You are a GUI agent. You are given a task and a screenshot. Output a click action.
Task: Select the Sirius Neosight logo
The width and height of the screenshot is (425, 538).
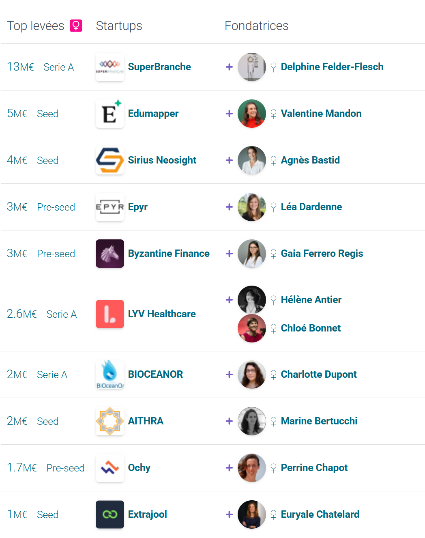tap(110, 160)
